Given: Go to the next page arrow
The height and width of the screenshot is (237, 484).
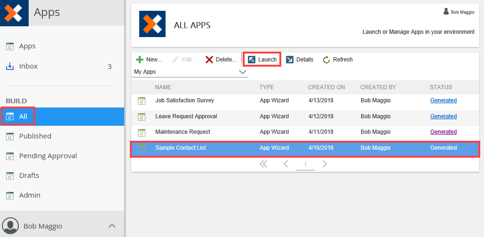Looking at the screenshot, I should 325,164.
